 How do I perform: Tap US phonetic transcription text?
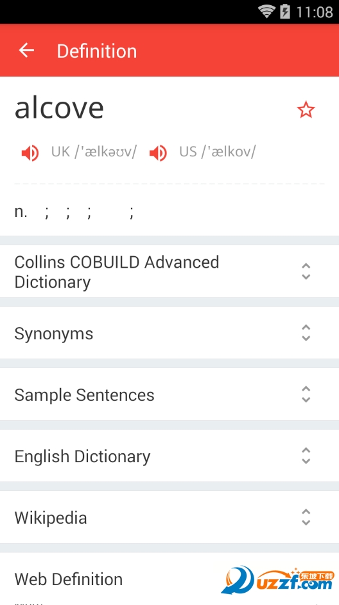click(x=218, y=152)
